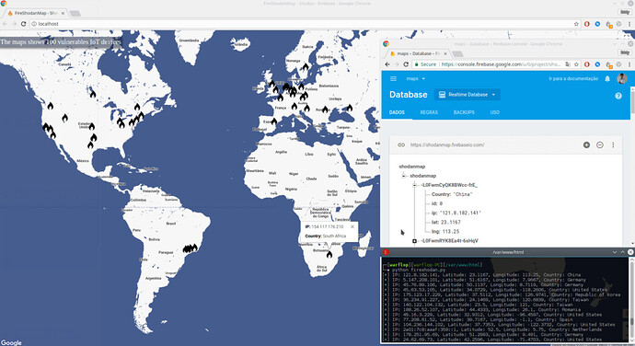Image resolution: width=635 pixels, height=346 pixels.
Task: Open the three-dot database options menu
Action: 613,144
